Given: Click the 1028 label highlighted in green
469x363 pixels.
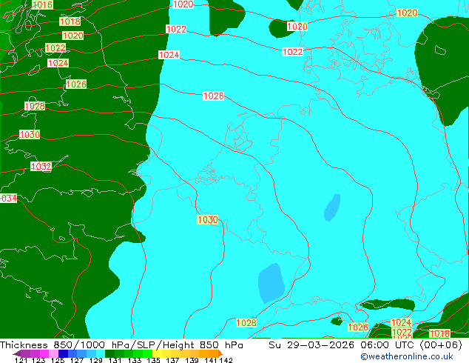Looking at the screenshot, I should pyautogui.click(x=246, y=322).
